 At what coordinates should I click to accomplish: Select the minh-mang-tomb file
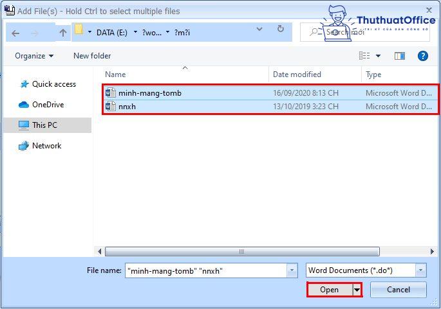[150, 93]
